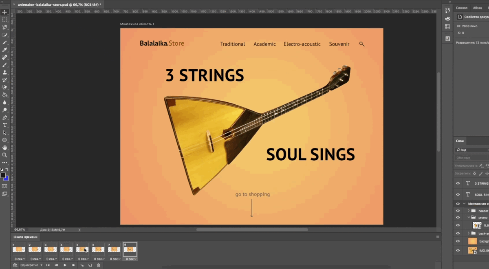Screen dimensions: 489x269
Task: Hide the SOUL SINGS text layer
Action: tap(458, 195)
